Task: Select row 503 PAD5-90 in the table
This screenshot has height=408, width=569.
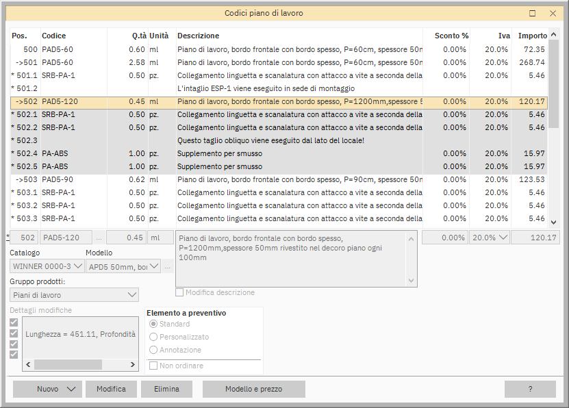Action: coord(274,179)
